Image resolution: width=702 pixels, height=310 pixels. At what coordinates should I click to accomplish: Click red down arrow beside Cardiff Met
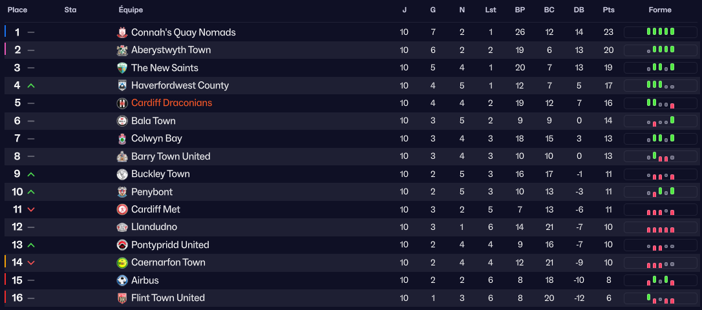click(31, 209)
